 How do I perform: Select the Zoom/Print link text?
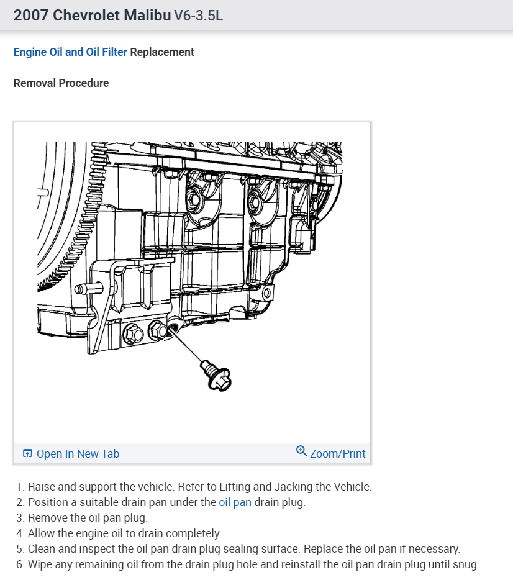337,453
